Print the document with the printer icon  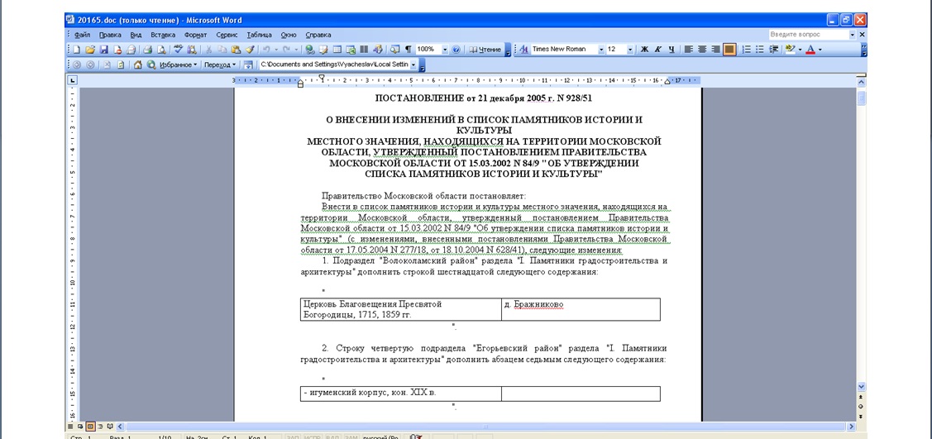pyautogui.click(x=148, y=50)
